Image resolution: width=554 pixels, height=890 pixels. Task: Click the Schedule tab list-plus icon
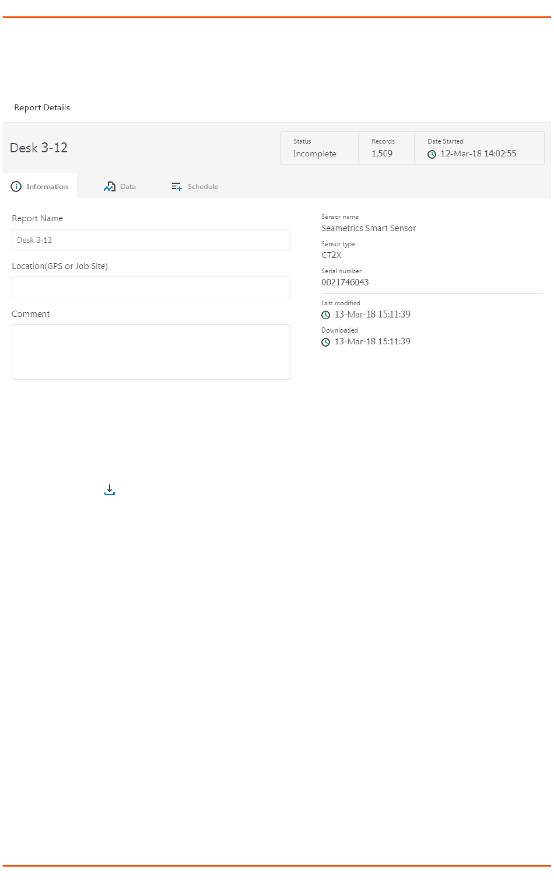[x=177, y=187]
